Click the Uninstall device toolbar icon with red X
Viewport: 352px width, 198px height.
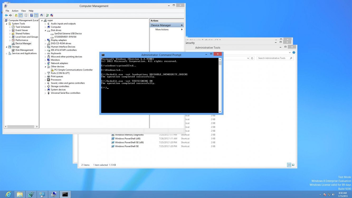(52, 15)
